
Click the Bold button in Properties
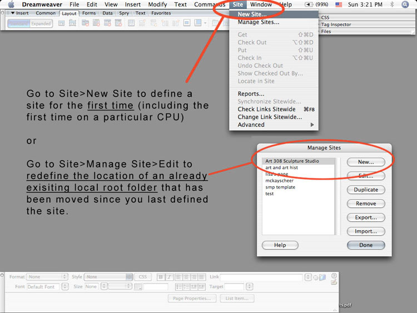pyautogui.click(x=161, y=277)
